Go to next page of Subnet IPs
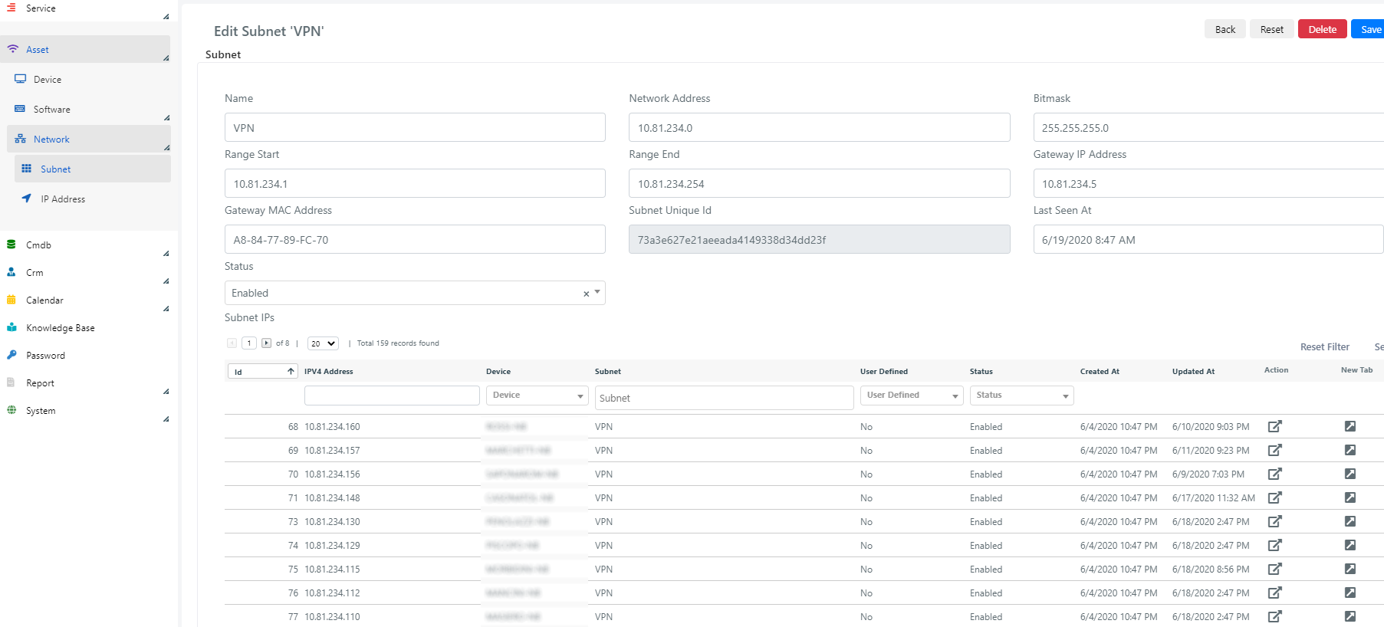The width and height of the screenshot is (1384, 627). (x=266, y=343)
